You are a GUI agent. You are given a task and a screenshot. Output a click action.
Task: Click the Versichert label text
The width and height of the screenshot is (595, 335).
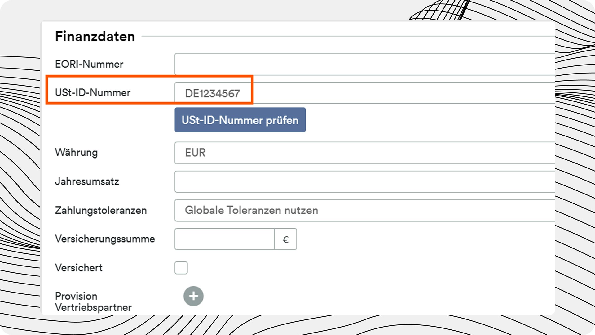[79, 268]
